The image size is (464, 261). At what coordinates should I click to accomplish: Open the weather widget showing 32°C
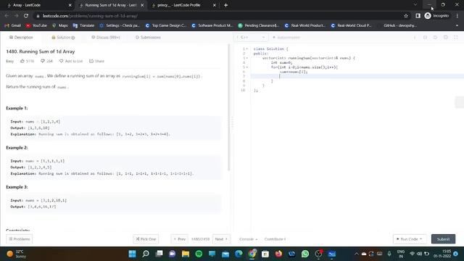tap(16, 254)
